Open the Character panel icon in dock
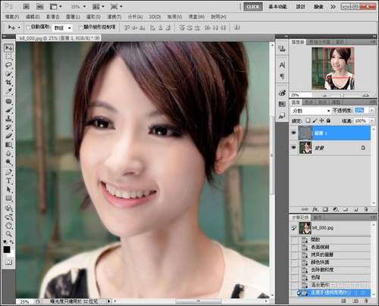 pos(282,65)
